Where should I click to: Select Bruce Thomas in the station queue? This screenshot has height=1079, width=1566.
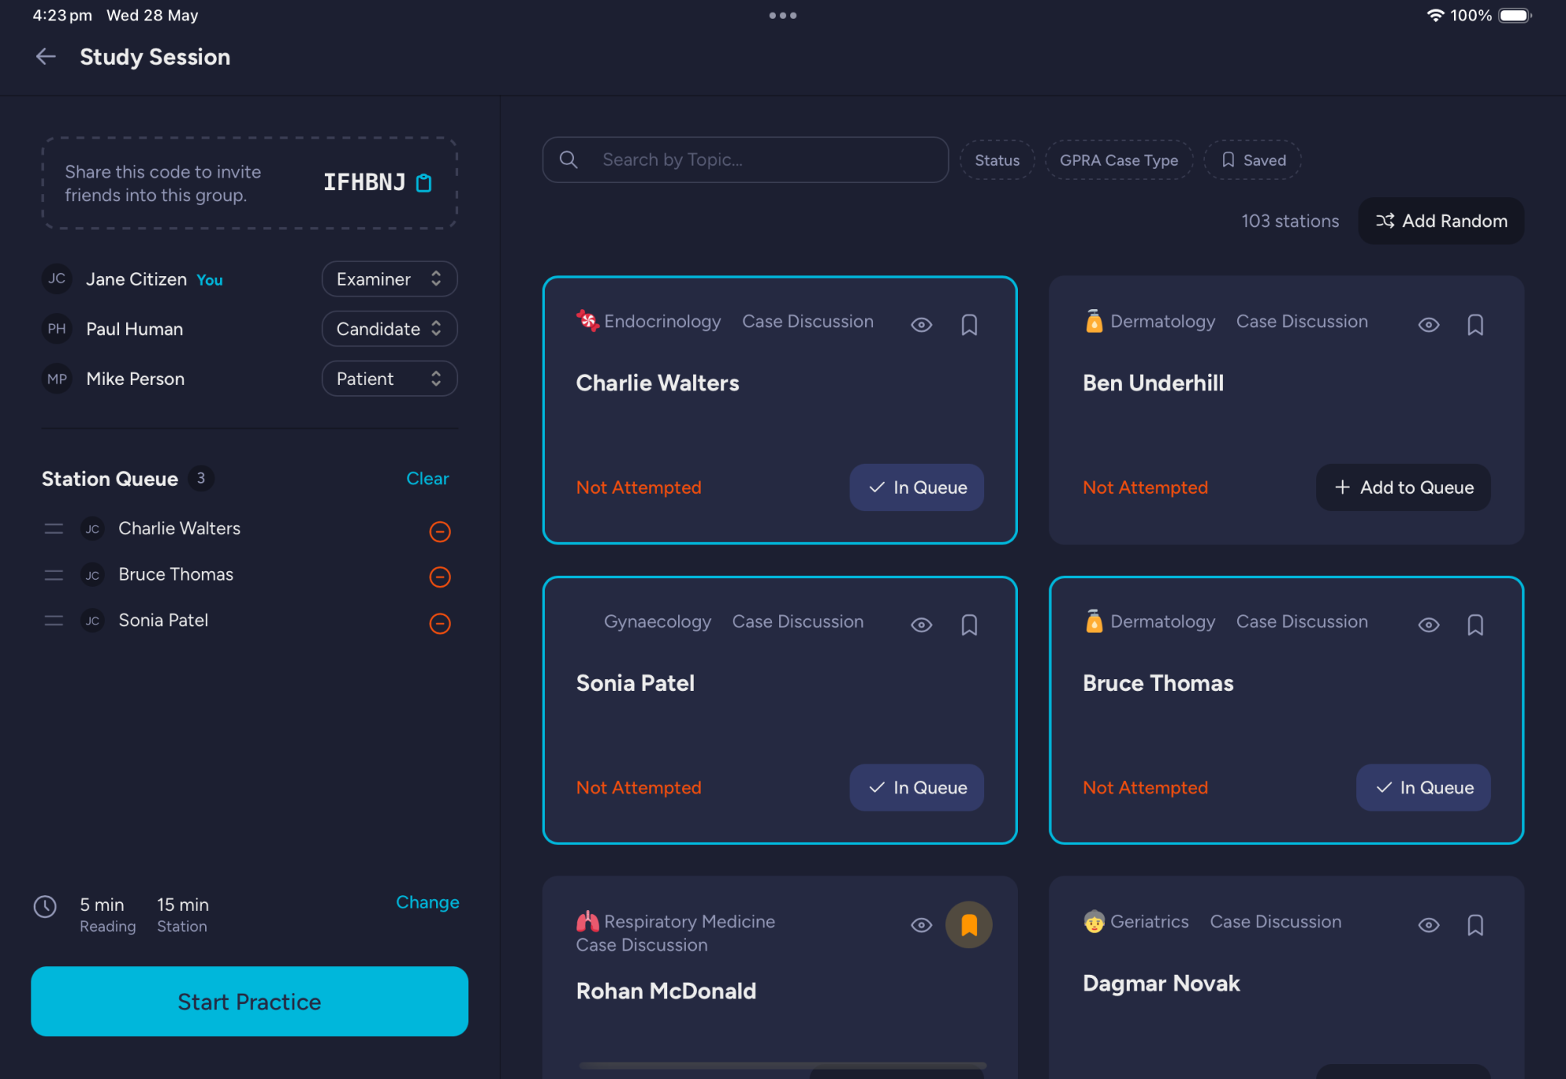176,574
